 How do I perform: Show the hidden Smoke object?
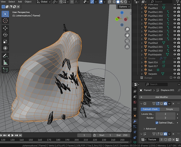point(175,59)
